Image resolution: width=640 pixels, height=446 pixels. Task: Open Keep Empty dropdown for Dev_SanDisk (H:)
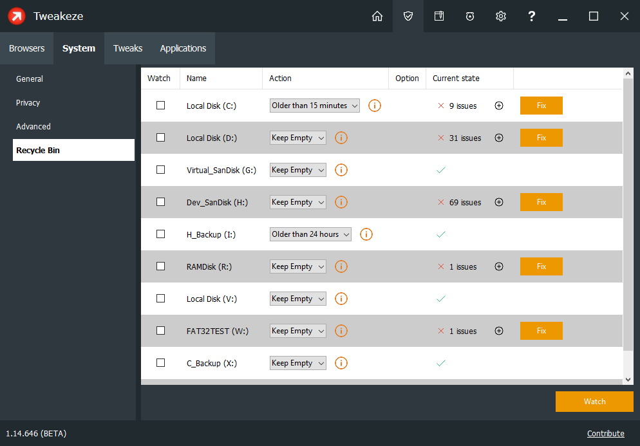click(x=298, y=202)
